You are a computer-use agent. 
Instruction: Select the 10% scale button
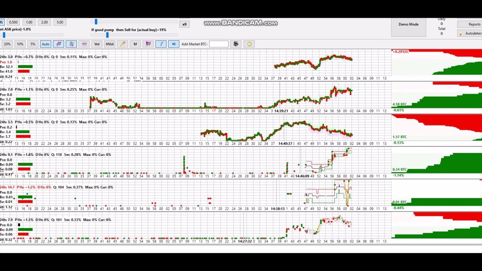[20, 44]
